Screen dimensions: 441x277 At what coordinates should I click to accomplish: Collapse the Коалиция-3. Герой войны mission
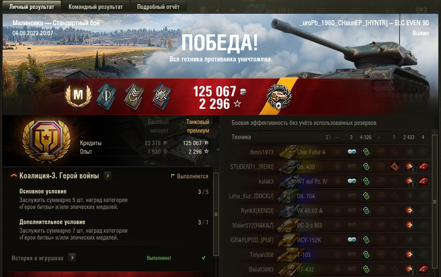14,176
